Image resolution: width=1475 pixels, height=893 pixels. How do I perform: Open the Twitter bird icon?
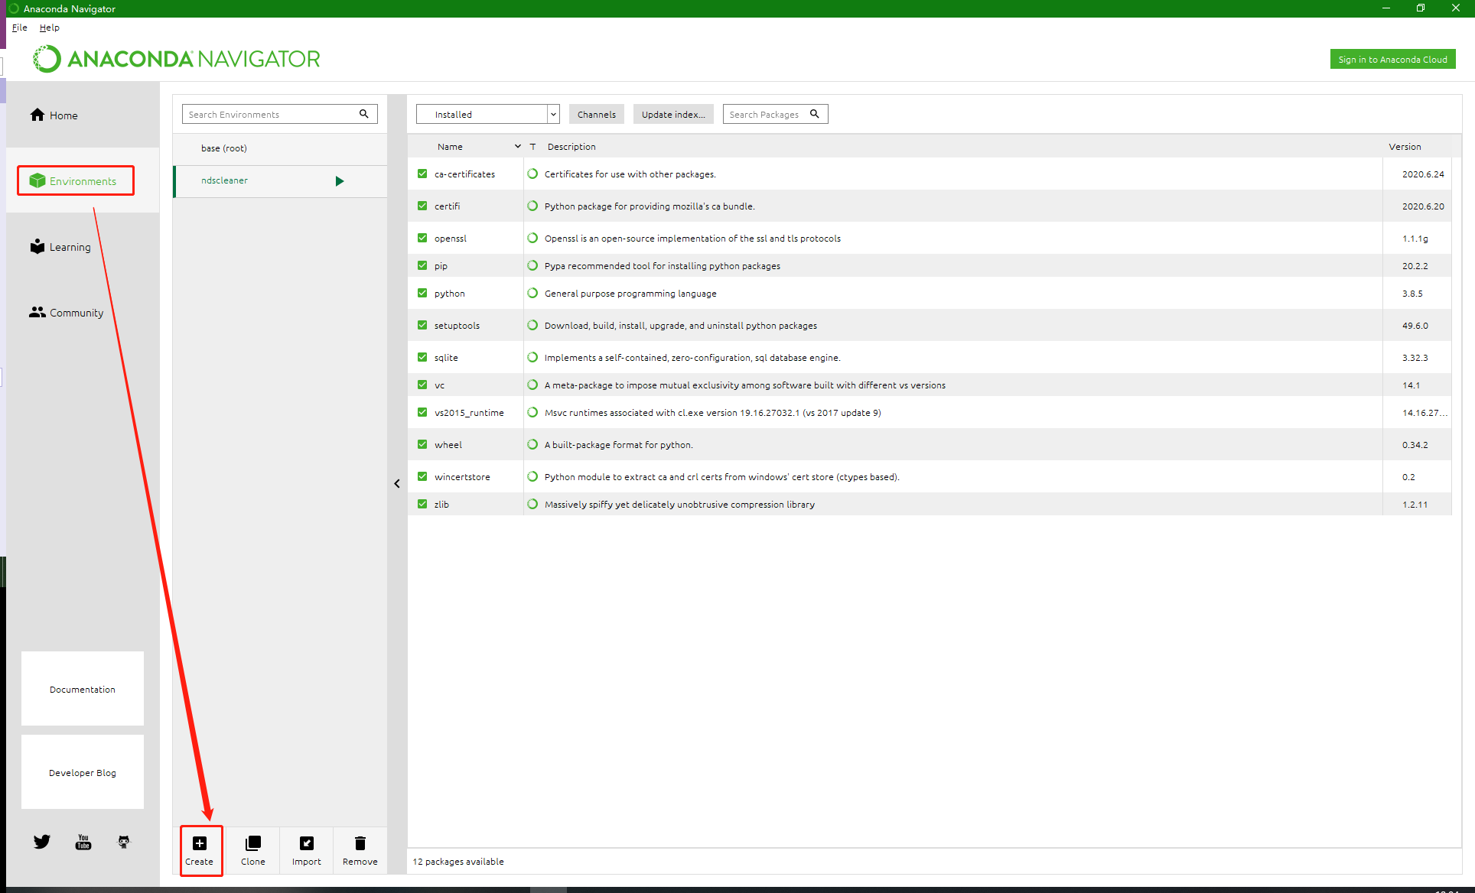point(42,842)
